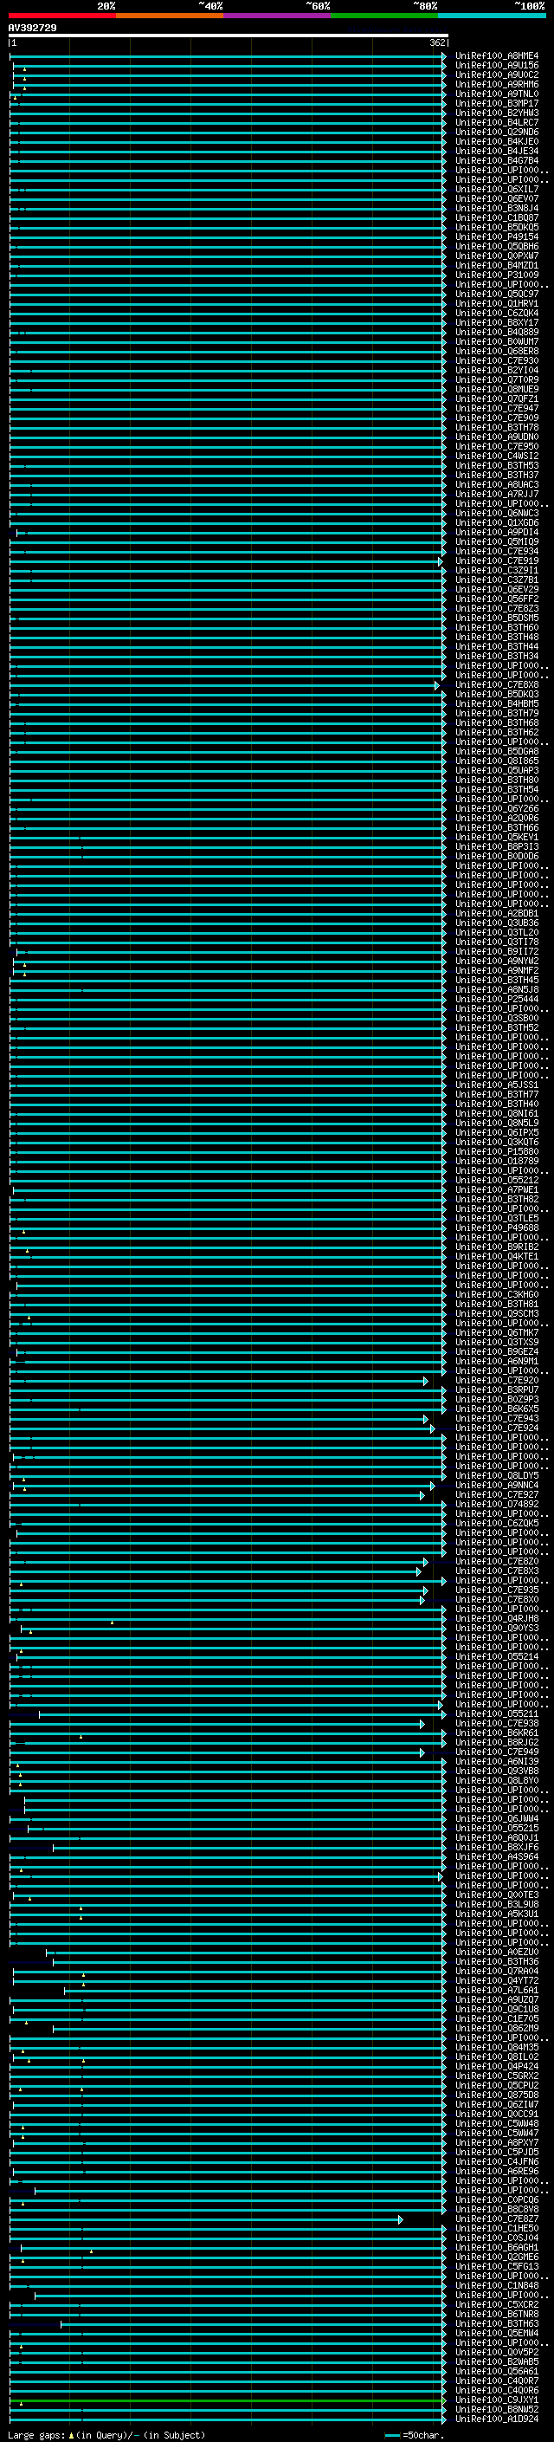Screen dimensions: 554x2442
Task: Click the red 20% identity legend bar
Action: [61, 16]
